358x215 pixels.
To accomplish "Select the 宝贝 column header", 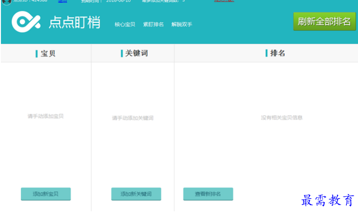I will point(46,54).
